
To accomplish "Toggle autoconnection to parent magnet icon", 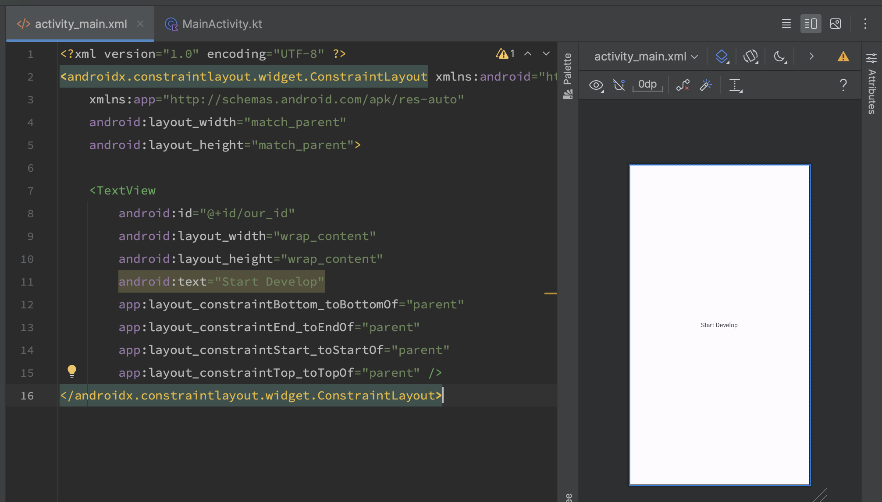I will pyautogui.click(x=619, y=85).
